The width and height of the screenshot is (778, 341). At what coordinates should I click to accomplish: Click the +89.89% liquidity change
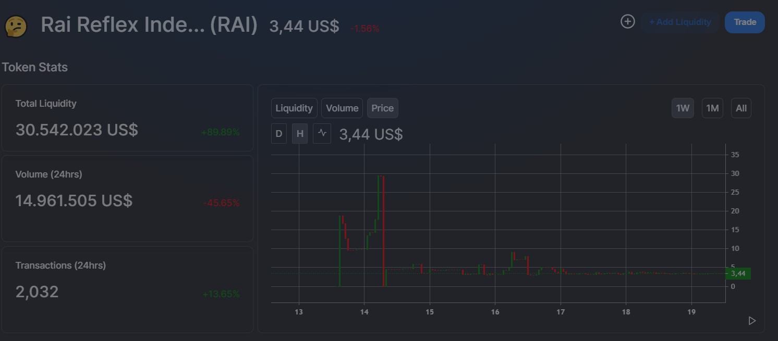[221, 132]
